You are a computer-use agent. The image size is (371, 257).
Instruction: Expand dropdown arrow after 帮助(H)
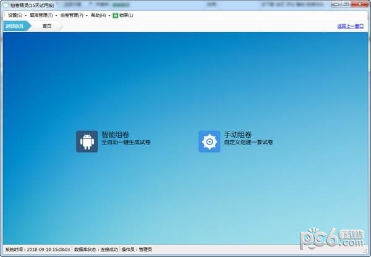[109, 15]
